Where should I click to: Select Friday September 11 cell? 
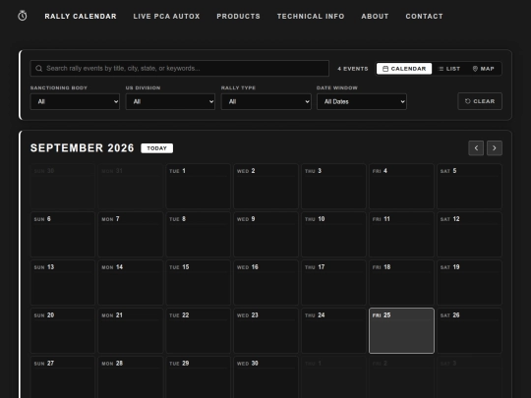click(401, 235)
